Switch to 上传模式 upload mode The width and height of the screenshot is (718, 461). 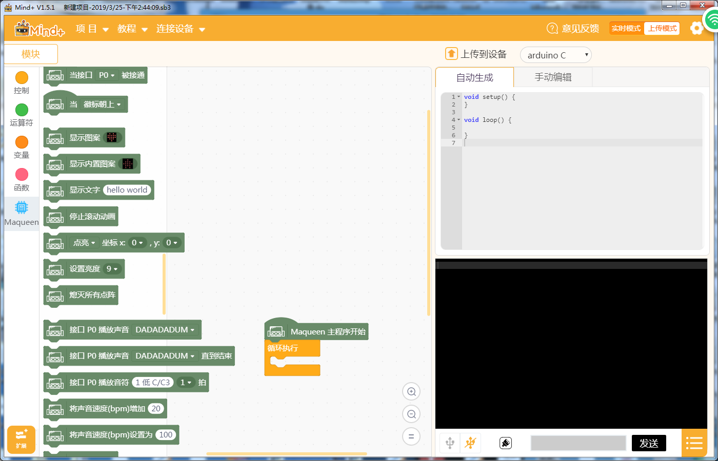tap(662, 28)
